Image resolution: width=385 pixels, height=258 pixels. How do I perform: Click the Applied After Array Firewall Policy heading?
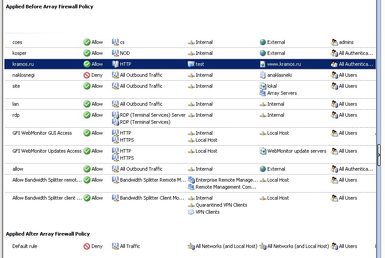[x=48, y=234]
